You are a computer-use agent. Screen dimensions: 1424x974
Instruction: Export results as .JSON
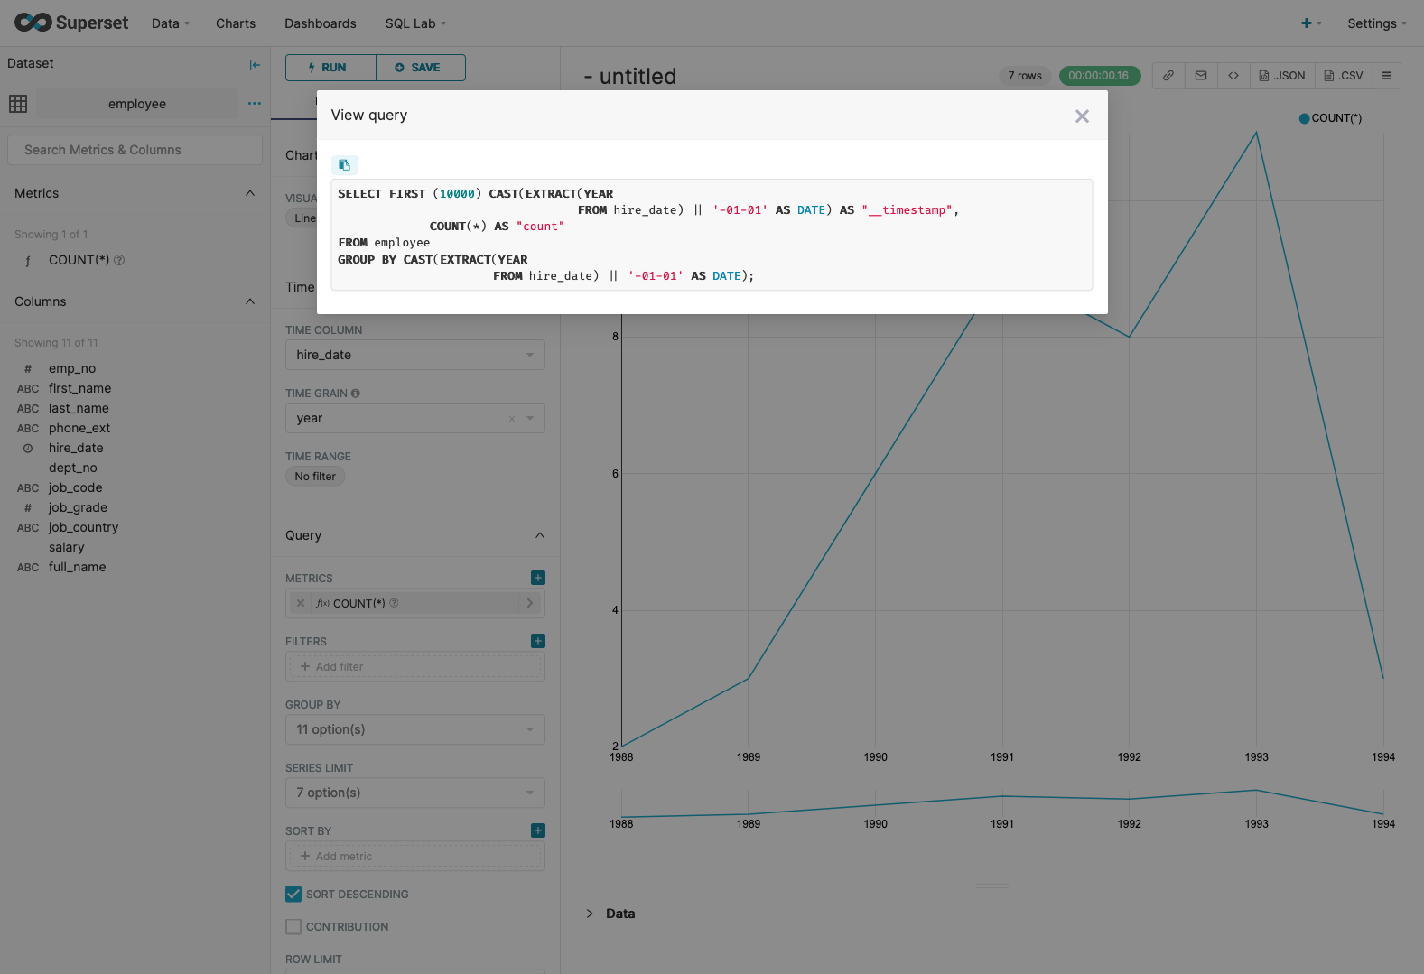[1282, 76]
